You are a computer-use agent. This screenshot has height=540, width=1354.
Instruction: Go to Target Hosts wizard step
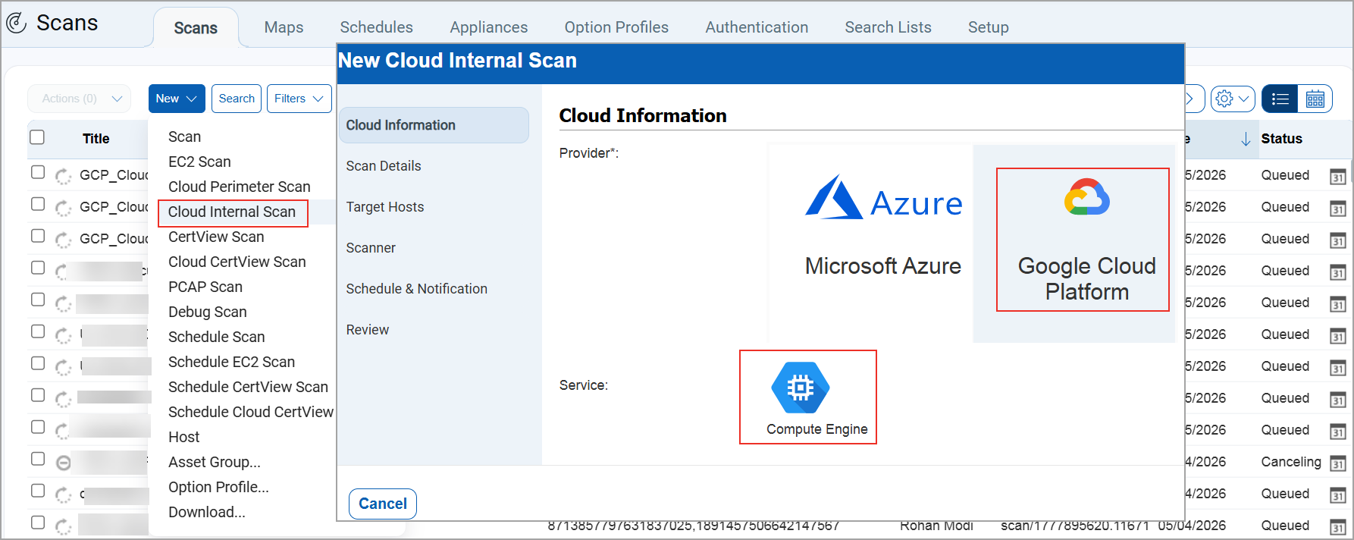(384, 207)
